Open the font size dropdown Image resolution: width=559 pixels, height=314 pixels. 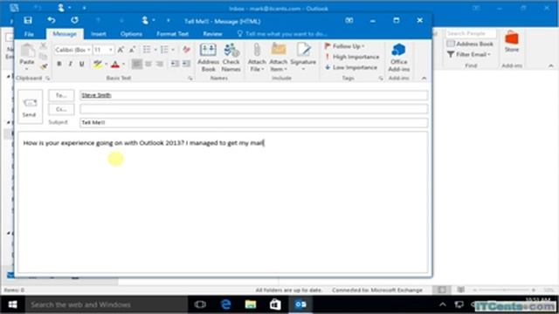coord(111,50)
